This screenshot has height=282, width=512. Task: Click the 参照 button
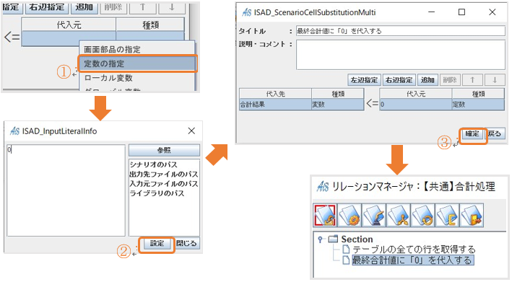(x=164, y=150)
